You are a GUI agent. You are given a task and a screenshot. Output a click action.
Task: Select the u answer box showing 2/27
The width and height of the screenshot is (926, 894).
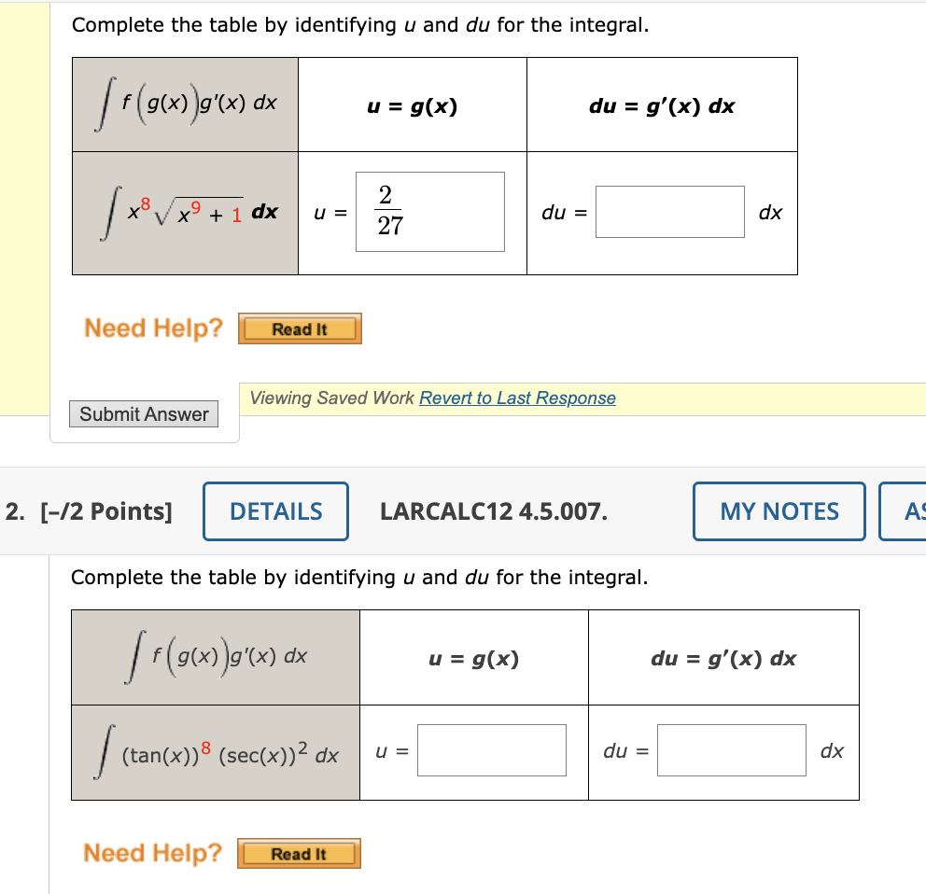[x=429, y=212]
